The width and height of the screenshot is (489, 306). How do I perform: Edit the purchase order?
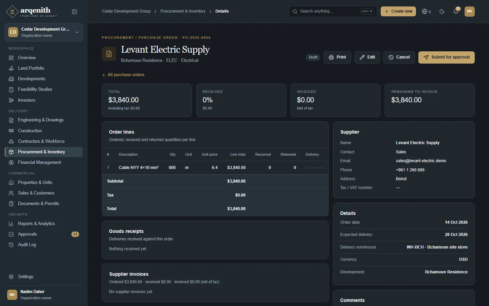(367, 57)
